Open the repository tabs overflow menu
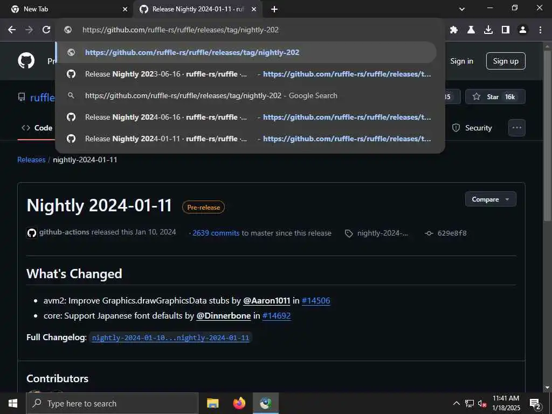This screenshot has width=552, height=414. (517, 128)
